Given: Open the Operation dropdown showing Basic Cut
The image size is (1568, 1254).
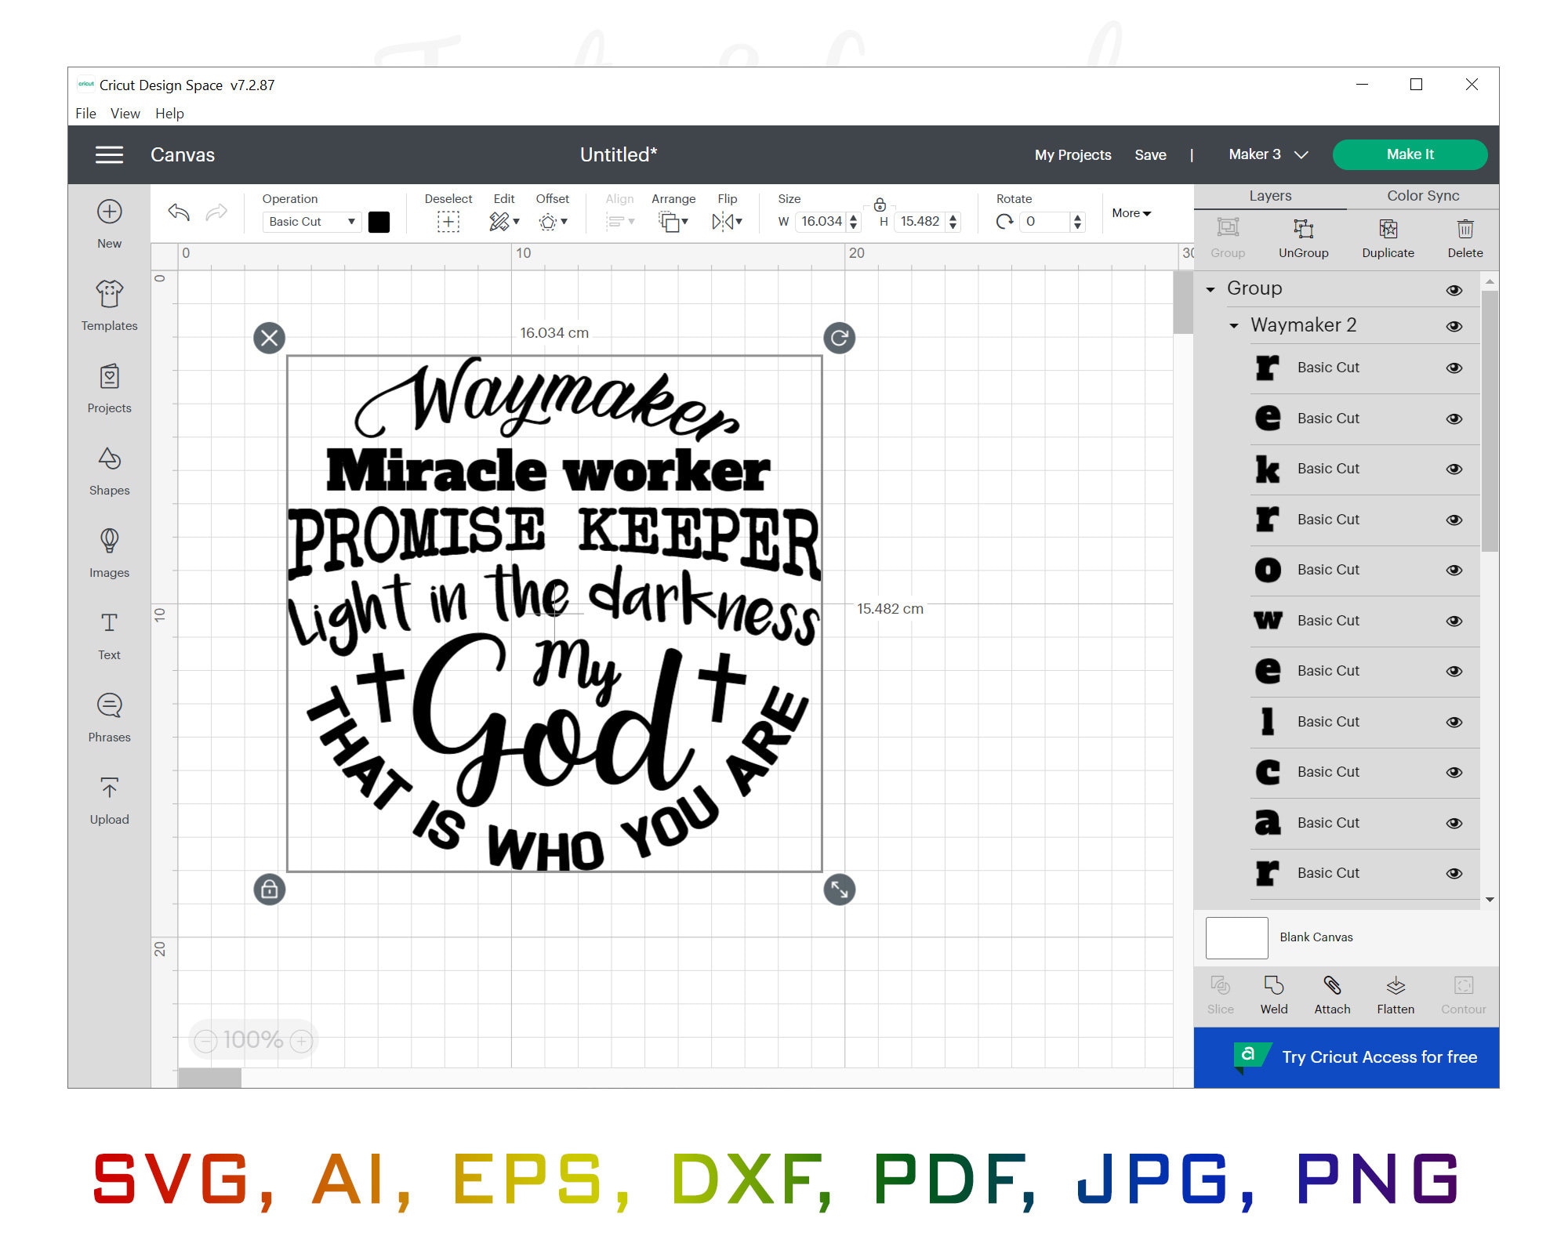Looking at the screenshot, I should coord(310,222).
